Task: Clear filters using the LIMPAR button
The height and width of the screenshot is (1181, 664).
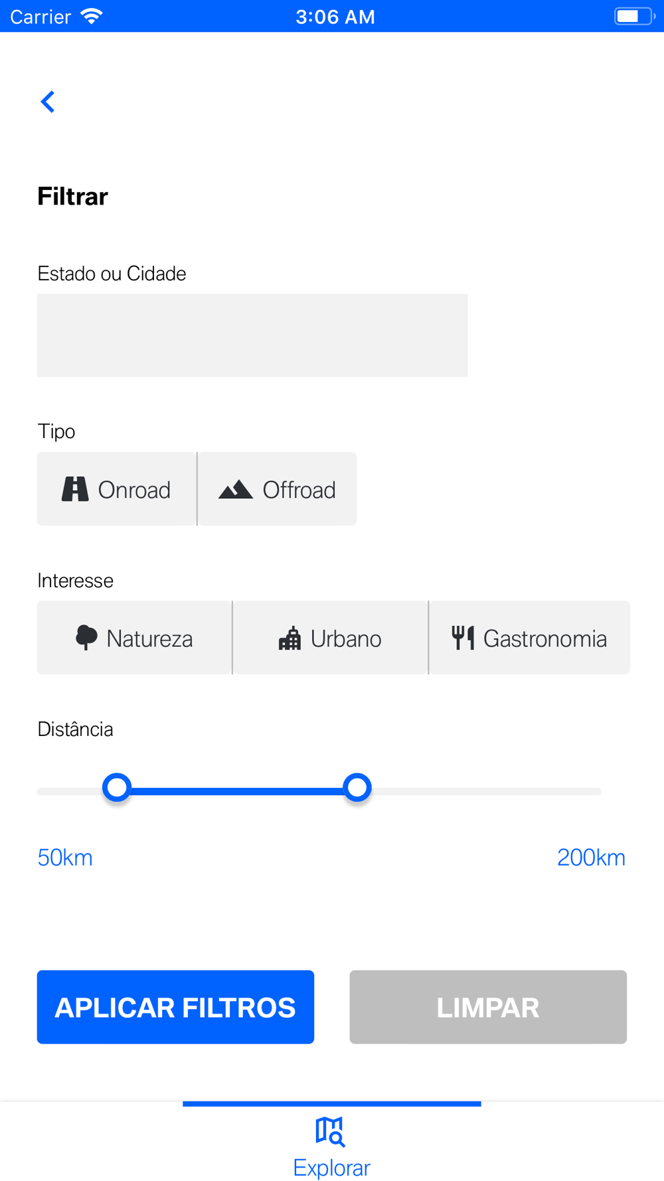Action: tap(488, 1007)
